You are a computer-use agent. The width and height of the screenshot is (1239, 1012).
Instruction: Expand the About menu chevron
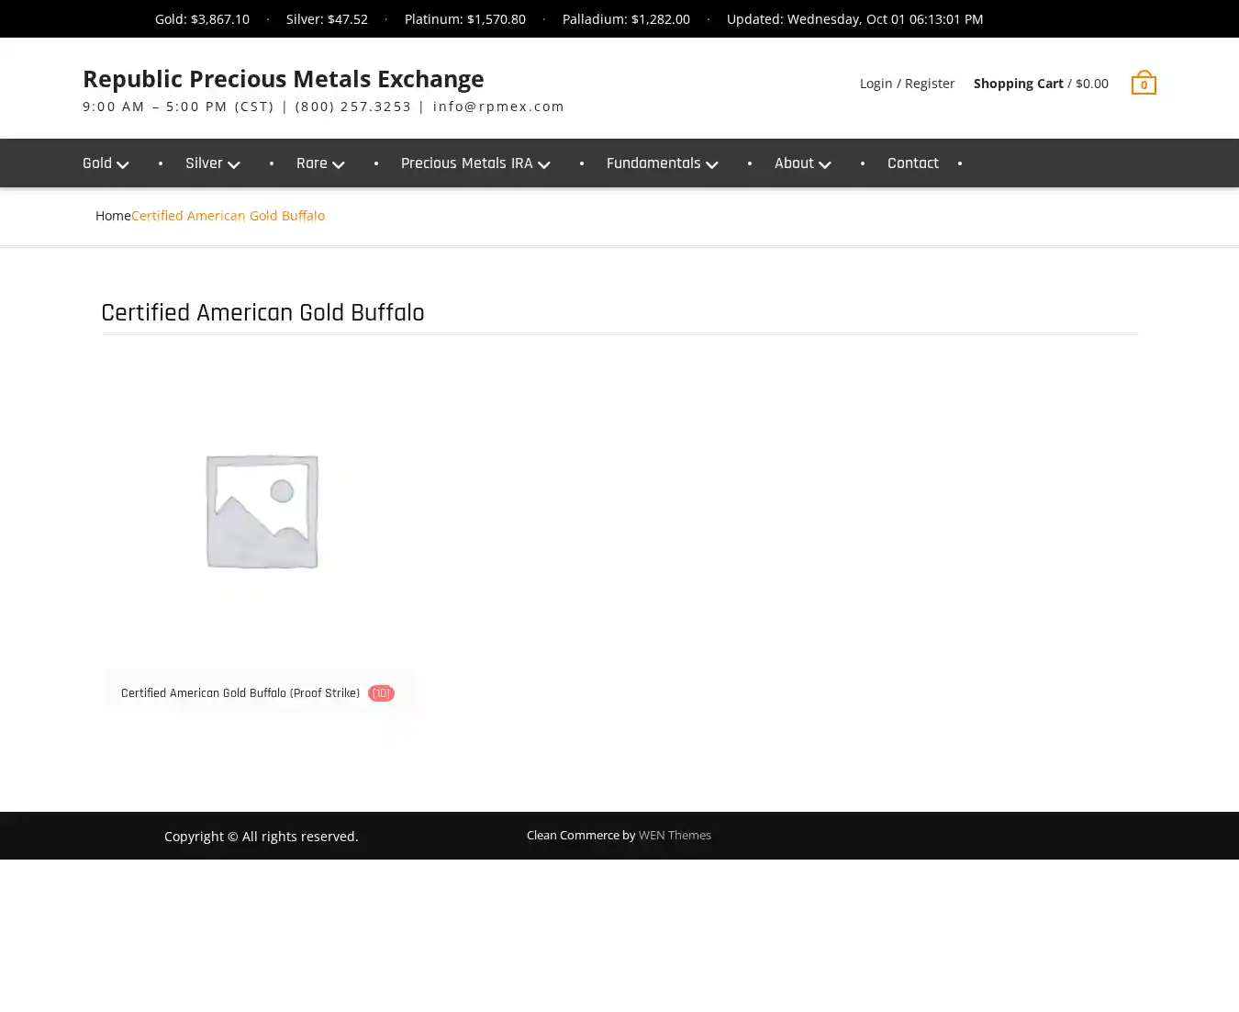825,164
